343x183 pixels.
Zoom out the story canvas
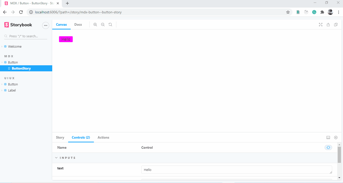pos(103,24)
